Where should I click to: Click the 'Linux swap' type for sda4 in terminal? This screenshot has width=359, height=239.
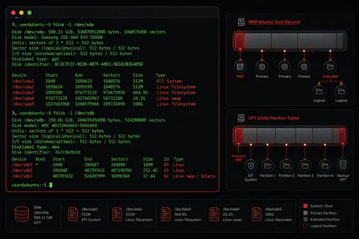[169, 99]
